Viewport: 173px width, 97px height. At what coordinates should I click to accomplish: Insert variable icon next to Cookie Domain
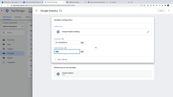pyautogui.click(x=82, y=51)
